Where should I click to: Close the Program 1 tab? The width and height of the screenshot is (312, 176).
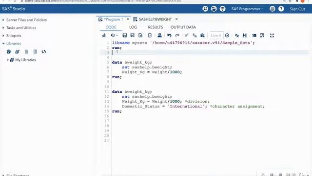128,19
